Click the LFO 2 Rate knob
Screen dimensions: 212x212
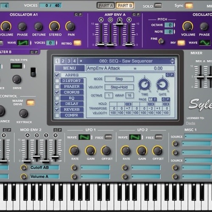point(126,151)
